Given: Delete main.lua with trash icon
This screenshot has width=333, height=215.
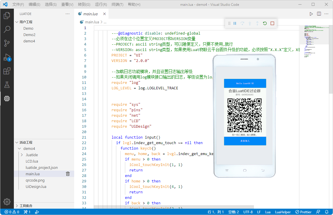Looking at the screenshot, I should point(68,174).
